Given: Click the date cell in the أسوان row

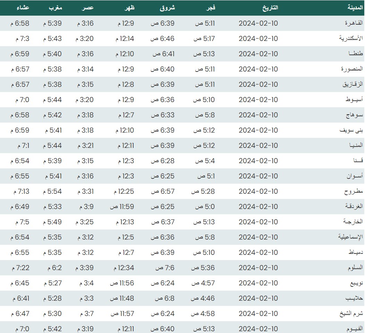Looking at the screenshot, I should click(x=258, y=176).
